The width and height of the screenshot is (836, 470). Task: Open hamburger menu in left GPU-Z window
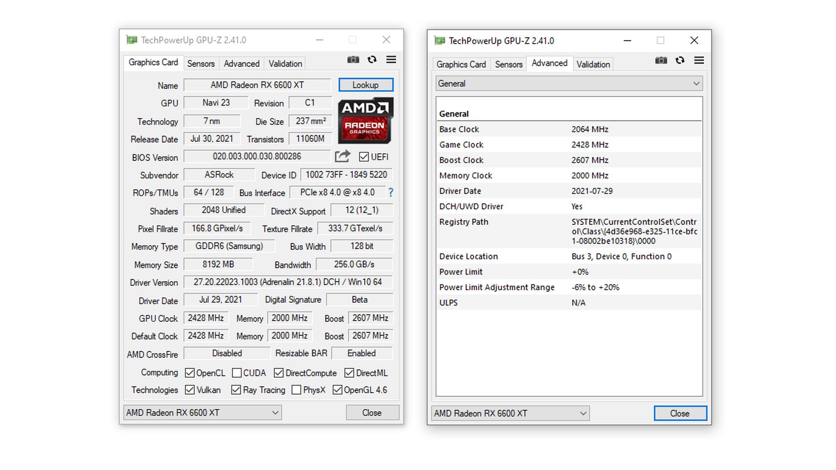pos(391,60)
